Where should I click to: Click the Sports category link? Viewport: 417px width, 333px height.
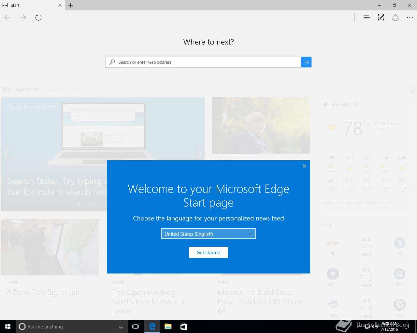click(x=118, y=282)
